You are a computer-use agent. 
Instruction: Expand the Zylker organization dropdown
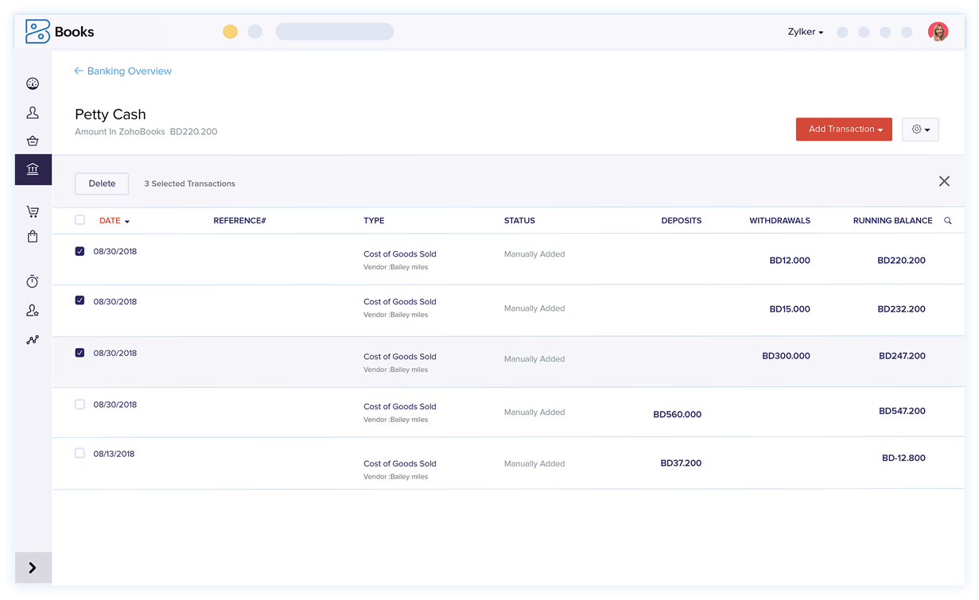(x=805, y=33)
